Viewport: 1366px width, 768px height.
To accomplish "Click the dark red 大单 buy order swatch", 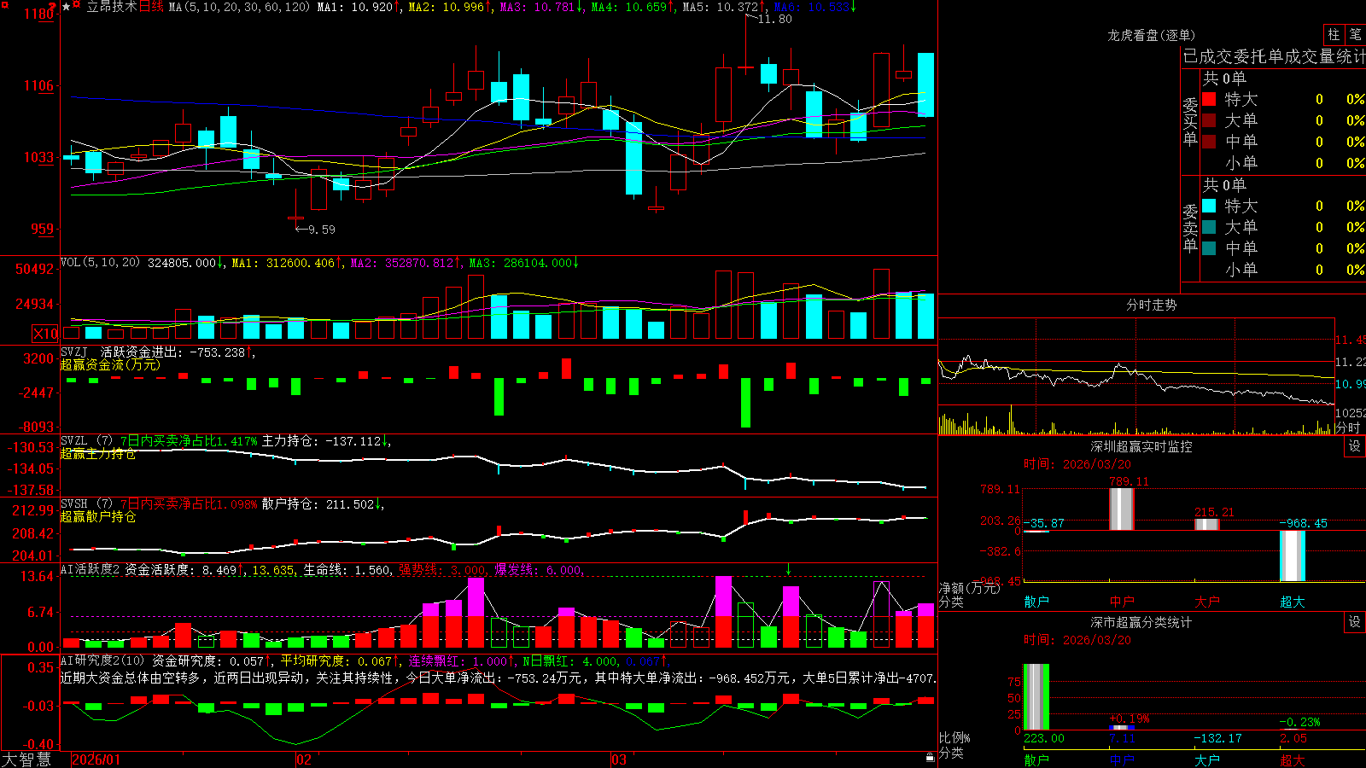I will tap(1209, 120).
